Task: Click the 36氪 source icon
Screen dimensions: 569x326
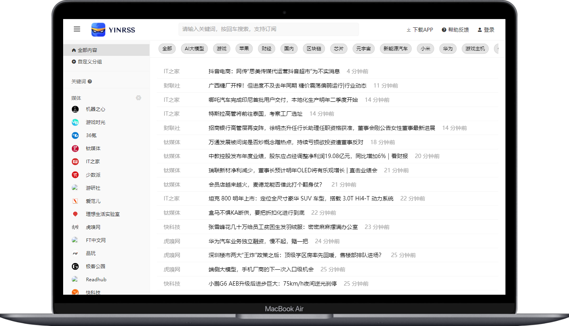Action: pyautogui.click(x=75, y=135)
